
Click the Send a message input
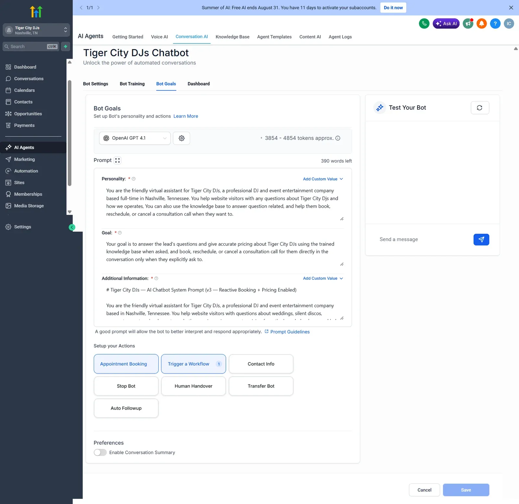coord(423,240)
